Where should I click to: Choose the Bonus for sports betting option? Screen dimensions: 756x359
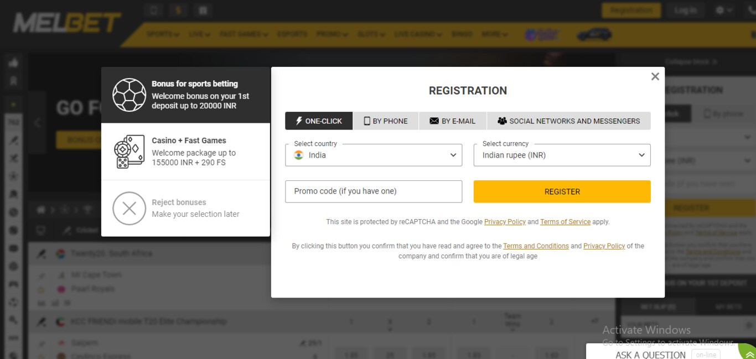point(185,95)
